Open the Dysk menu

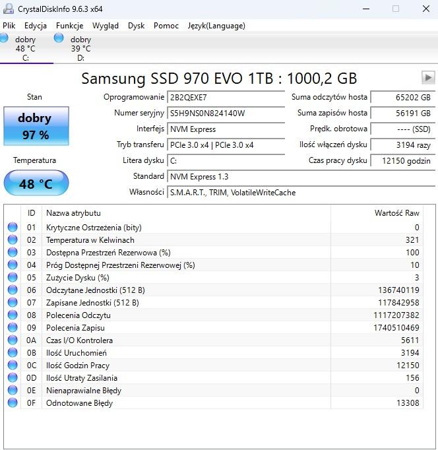pos(136,26)
